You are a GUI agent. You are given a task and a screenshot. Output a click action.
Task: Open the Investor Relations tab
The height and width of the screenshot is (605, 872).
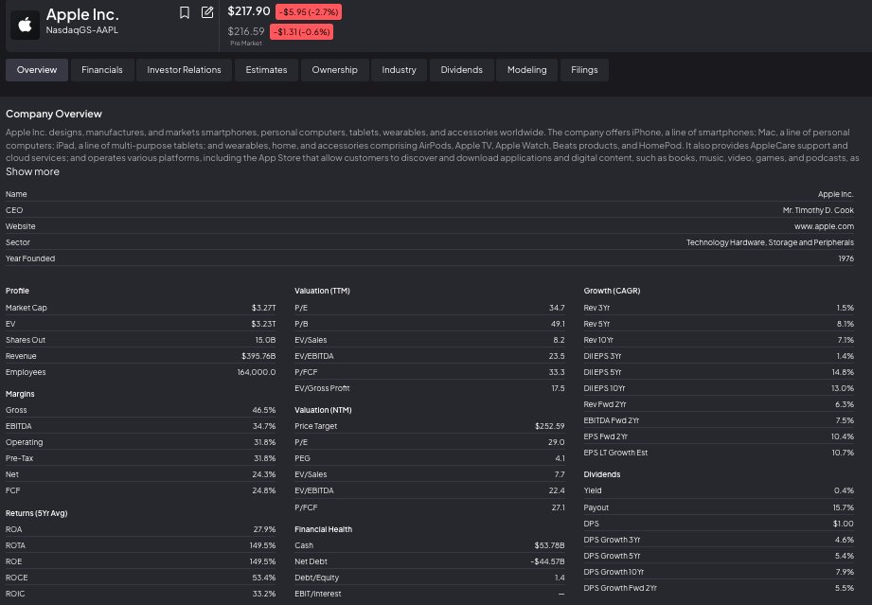tap(184, 70)
